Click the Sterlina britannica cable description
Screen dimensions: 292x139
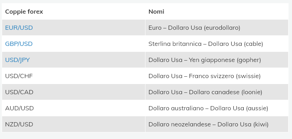tap(206, 44)
